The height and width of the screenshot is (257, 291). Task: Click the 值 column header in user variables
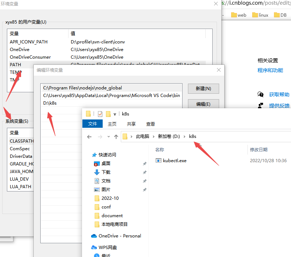pyautogui.click(x=137, y=34)
